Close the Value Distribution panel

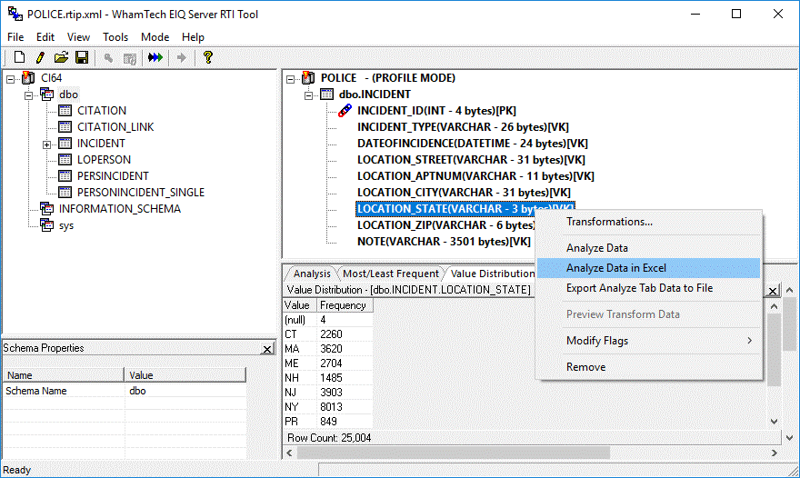[773, 291]
